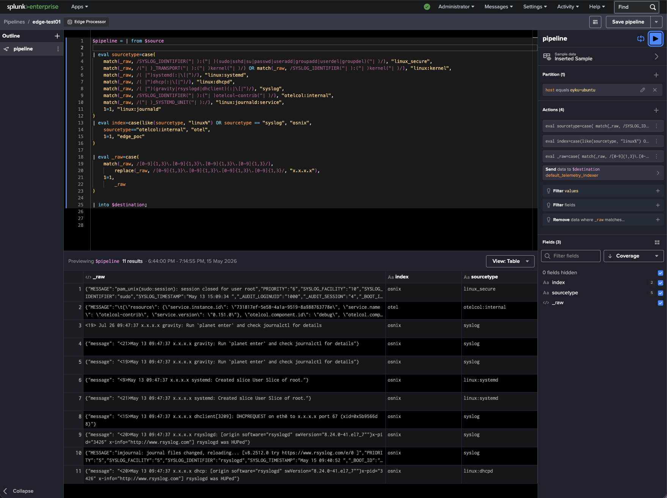This screenshot has height=498, width=667.
Task: Toggle the 0 fields hidden master checkbox
Action: pyautogui.click(x=661, y=273)
